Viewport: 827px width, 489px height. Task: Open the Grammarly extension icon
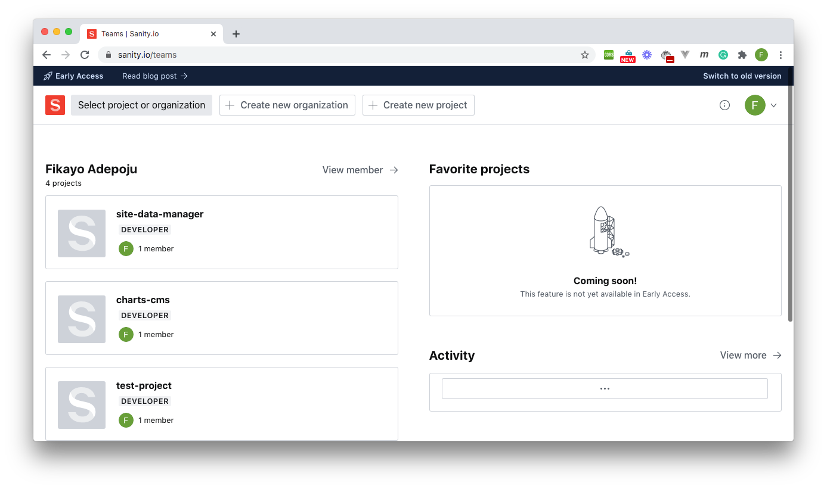723,55
